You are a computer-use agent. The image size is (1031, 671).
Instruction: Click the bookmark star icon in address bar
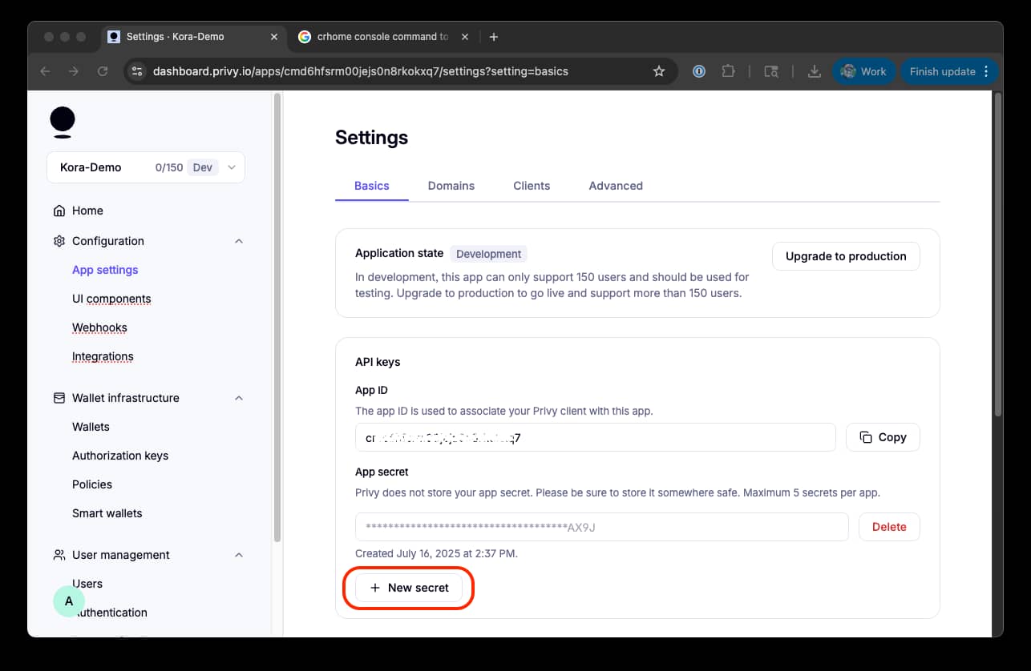point(659,71)
